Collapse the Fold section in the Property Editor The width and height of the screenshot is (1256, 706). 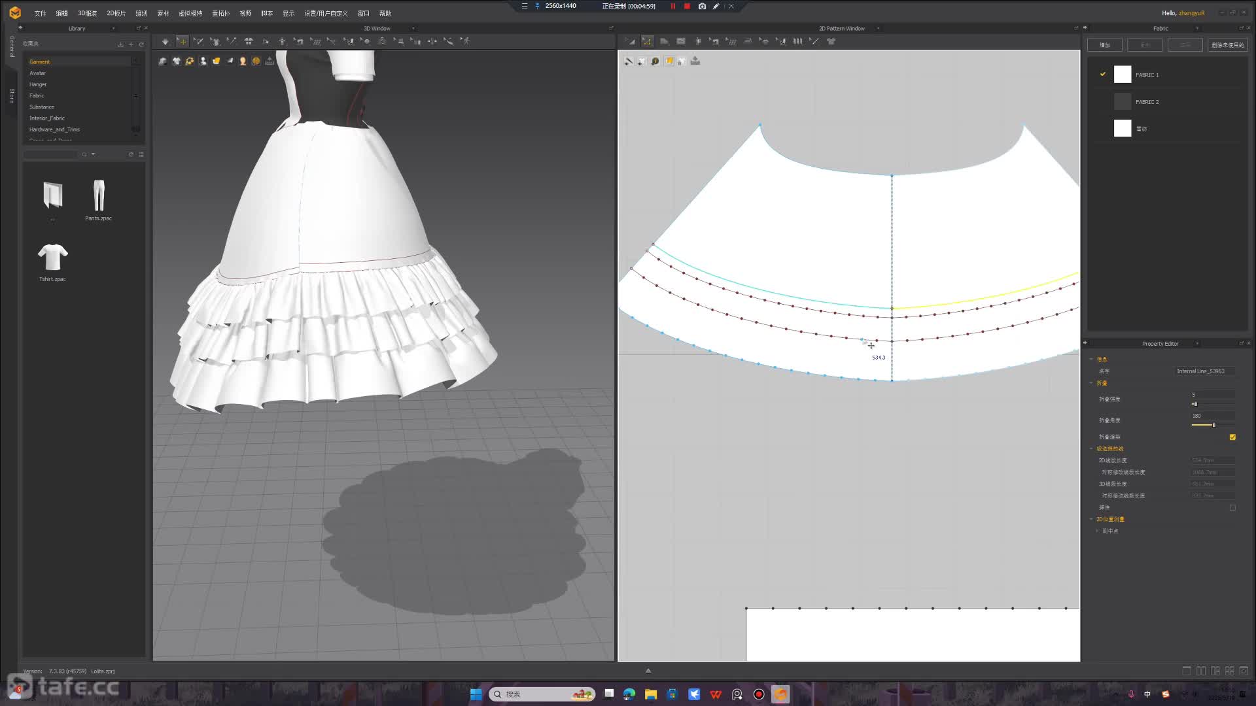[1091, 383]
